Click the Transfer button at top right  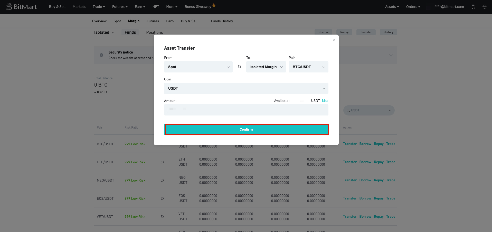[366, 32]
